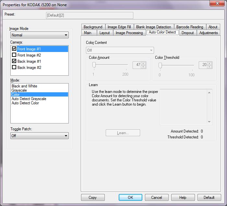
Task: Click the Cancel button
Action: click(x=157, y=198)
